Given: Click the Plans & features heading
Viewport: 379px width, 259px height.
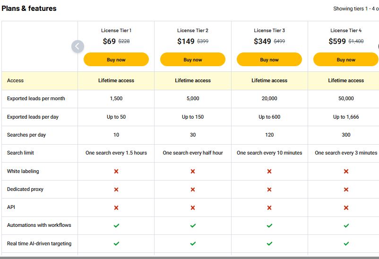Looking at the screenshot, I should coord(29,9).
